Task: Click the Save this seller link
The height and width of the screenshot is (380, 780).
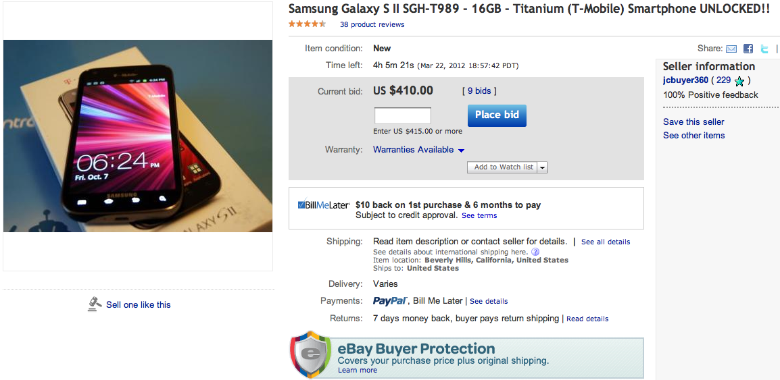Action: pos(693,122)
